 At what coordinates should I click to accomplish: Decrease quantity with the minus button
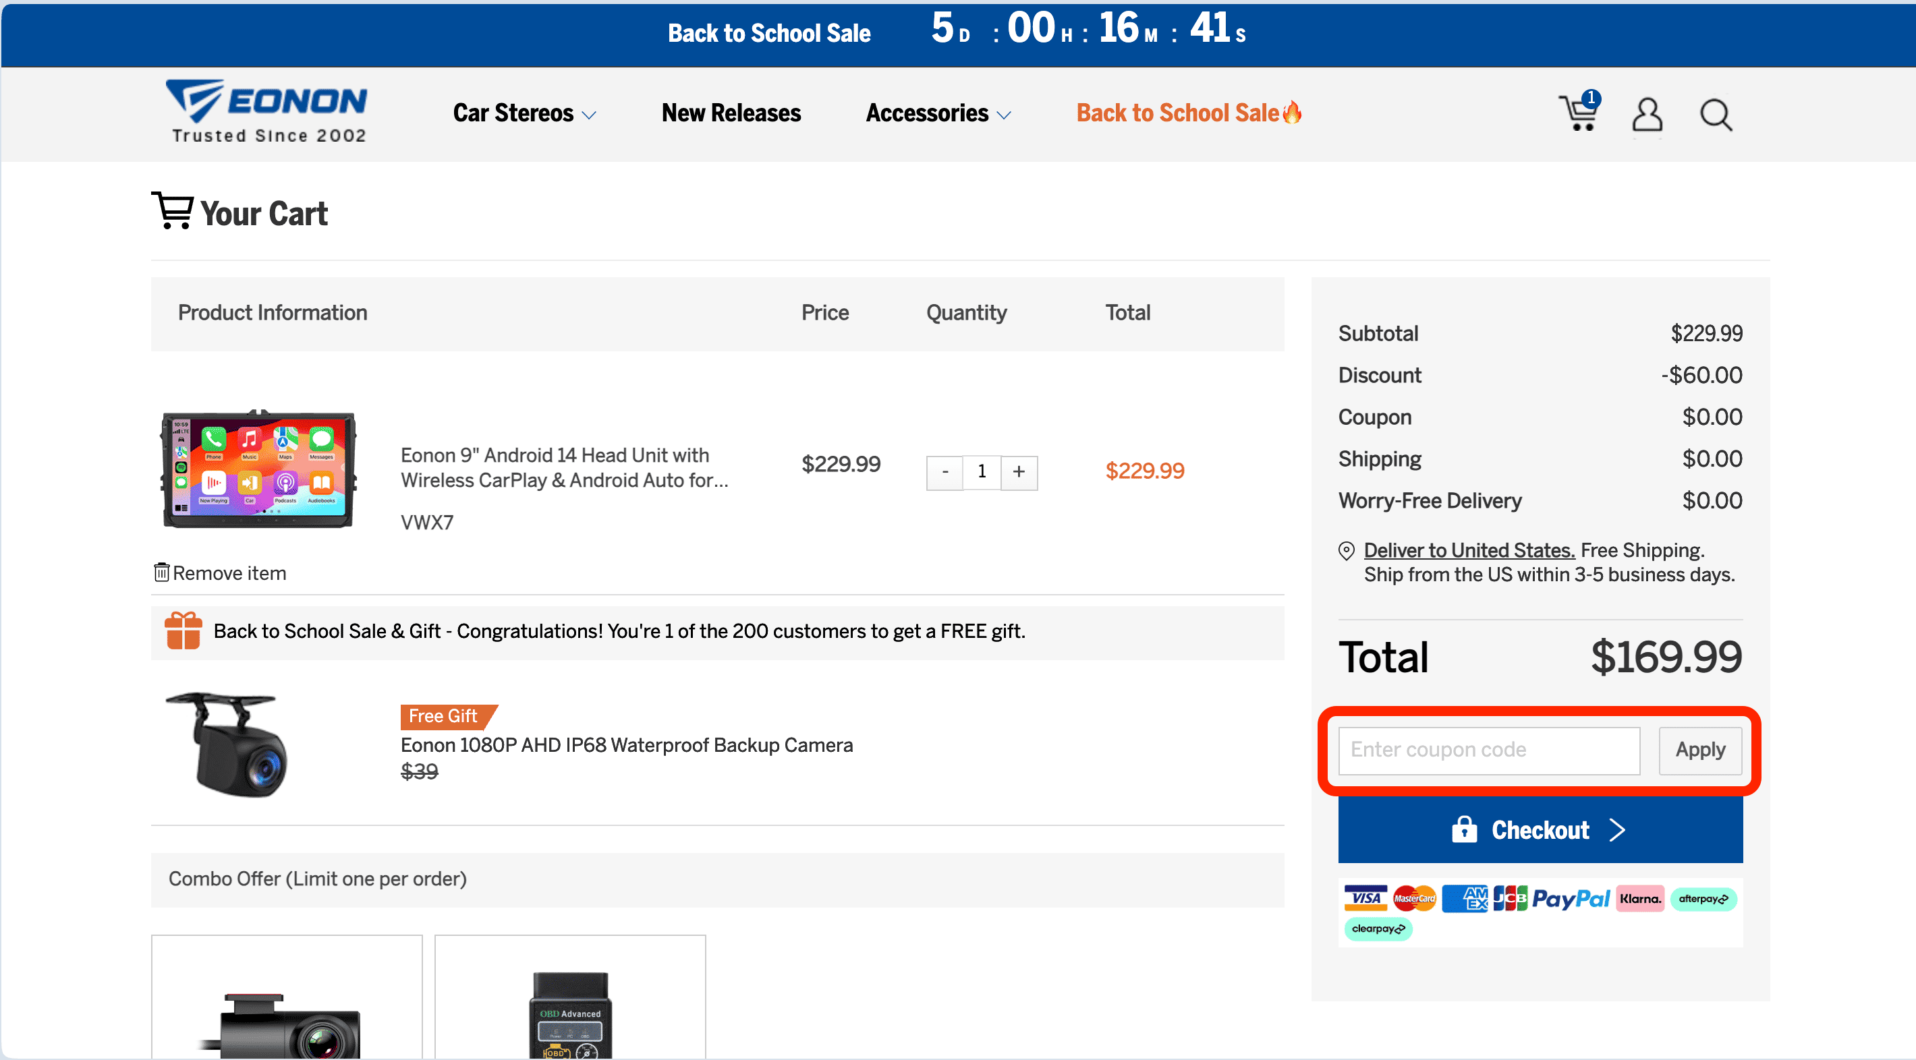945,472
